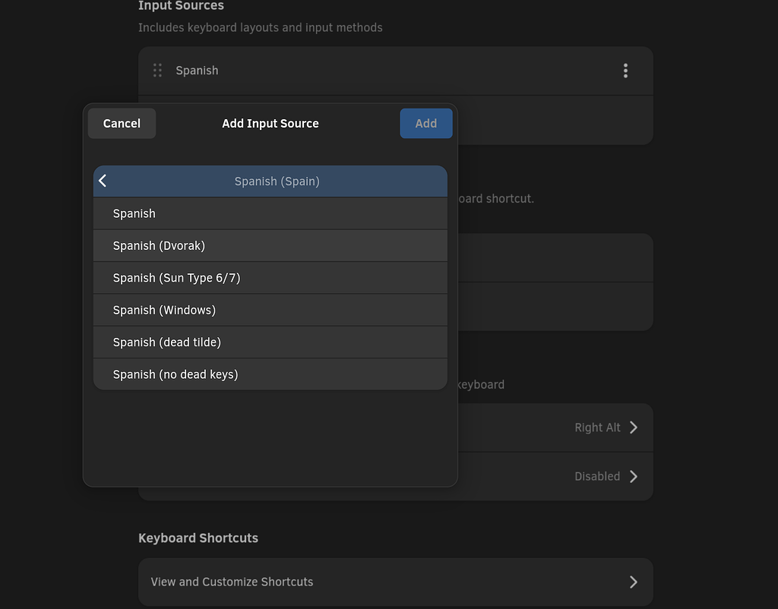This screenshot has width=778, height=609.
Task: Click the chevron on the Disabled row
Action: click(x=633, y=476)
